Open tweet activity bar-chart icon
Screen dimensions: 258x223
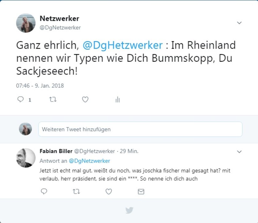[118, 99]
